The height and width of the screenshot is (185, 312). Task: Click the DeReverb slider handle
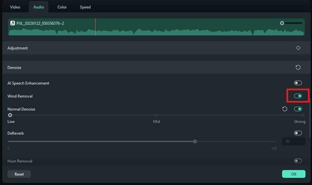tap(195, 141)
